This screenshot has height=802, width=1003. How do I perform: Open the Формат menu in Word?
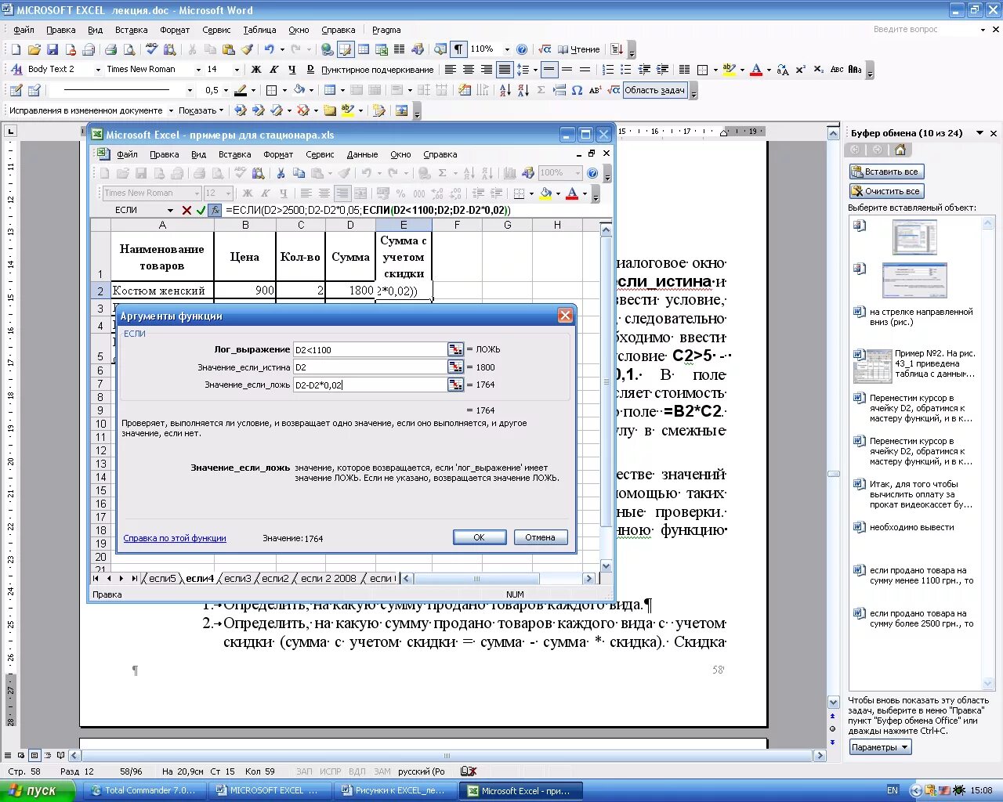click(175, 30)
